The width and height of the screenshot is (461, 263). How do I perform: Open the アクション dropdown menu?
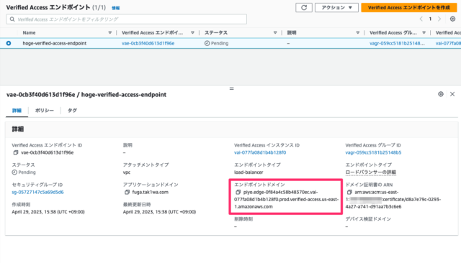coord(336,8)
